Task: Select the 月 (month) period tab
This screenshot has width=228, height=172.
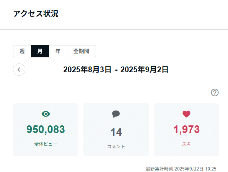Action: 40,51
